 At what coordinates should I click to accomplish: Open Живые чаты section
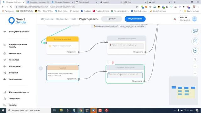click(x=15, y=53)
